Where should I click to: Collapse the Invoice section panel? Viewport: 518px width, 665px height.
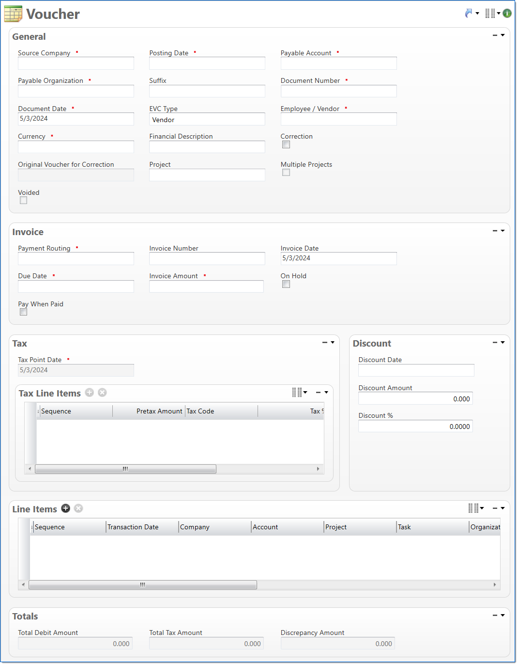(495, 231)
